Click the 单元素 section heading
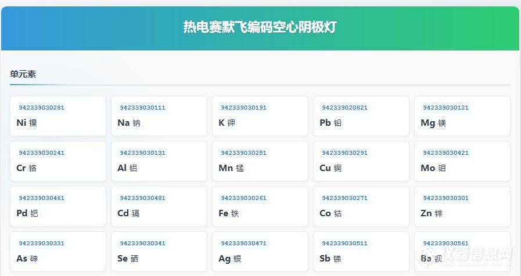521x276 pixels. click(23, 74)
